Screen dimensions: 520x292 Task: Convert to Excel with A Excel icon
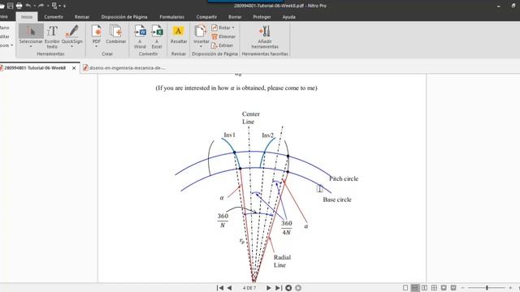157,36
